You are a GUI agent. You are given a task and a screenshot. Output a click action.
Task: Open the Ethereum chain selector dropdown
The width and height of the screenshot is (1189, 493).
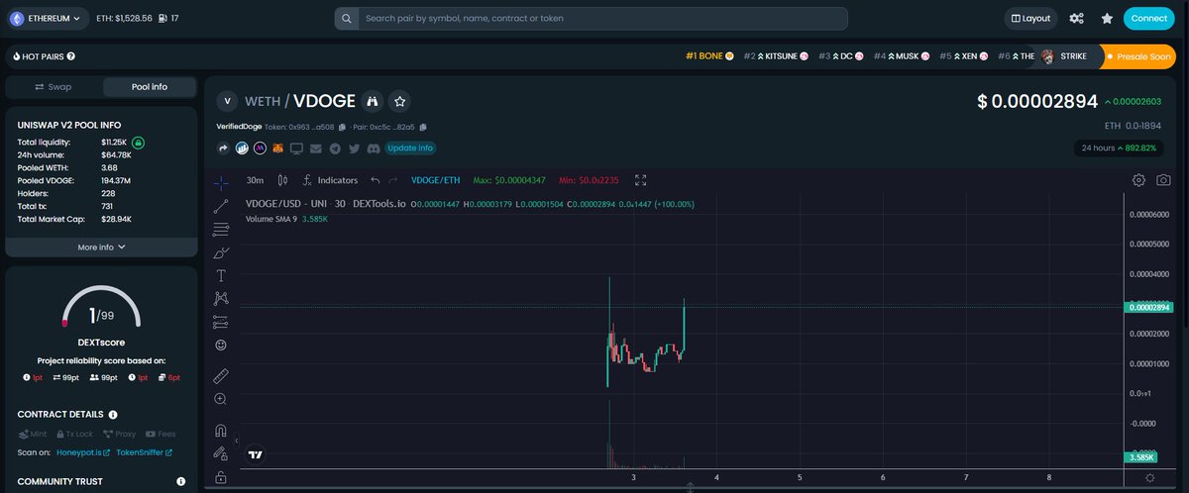point(47,18)
